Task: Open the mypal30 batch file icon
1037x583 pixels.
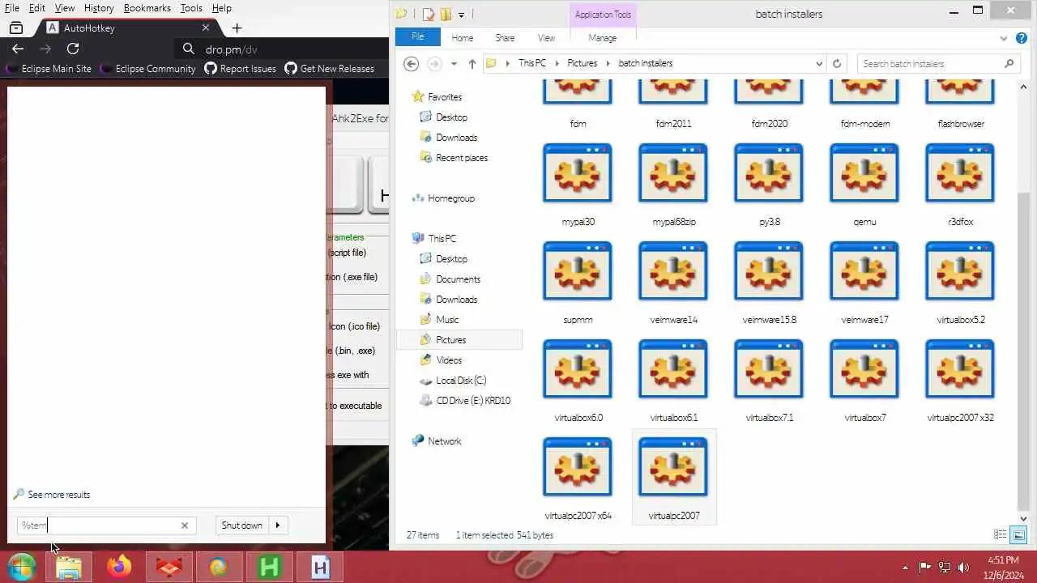Action: (578, 173)
